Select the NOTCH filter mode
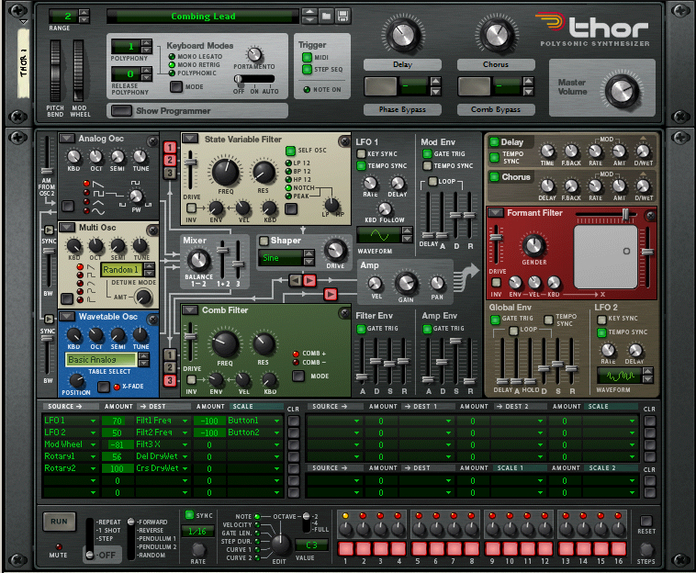The width and height of the screenshot is (696, 573). click(288, 187)
